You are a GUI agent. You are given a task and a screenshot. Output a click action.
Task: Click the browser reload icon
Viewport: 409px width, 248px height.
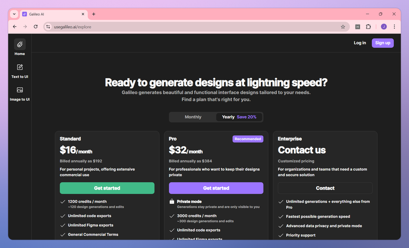point(35,27)
